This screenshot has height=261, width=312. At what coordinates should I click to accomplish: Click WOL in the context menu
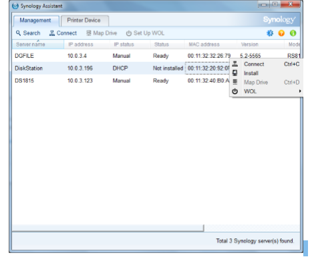click(267, 91)
